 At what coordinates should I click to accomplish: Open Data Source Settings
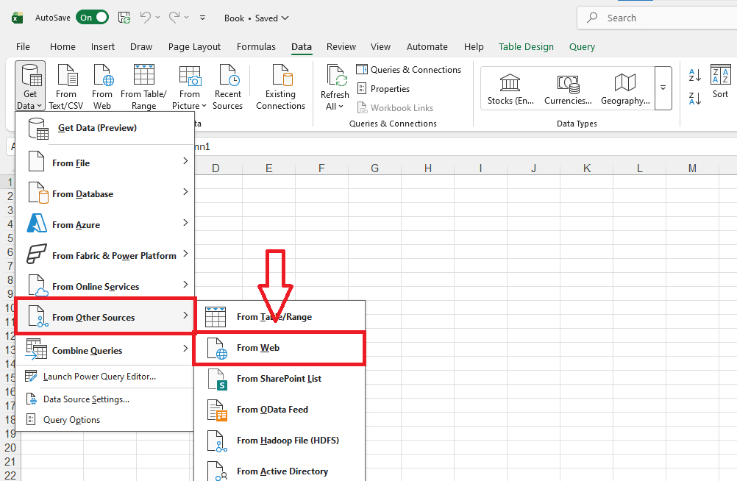click(x=105, y=399)
